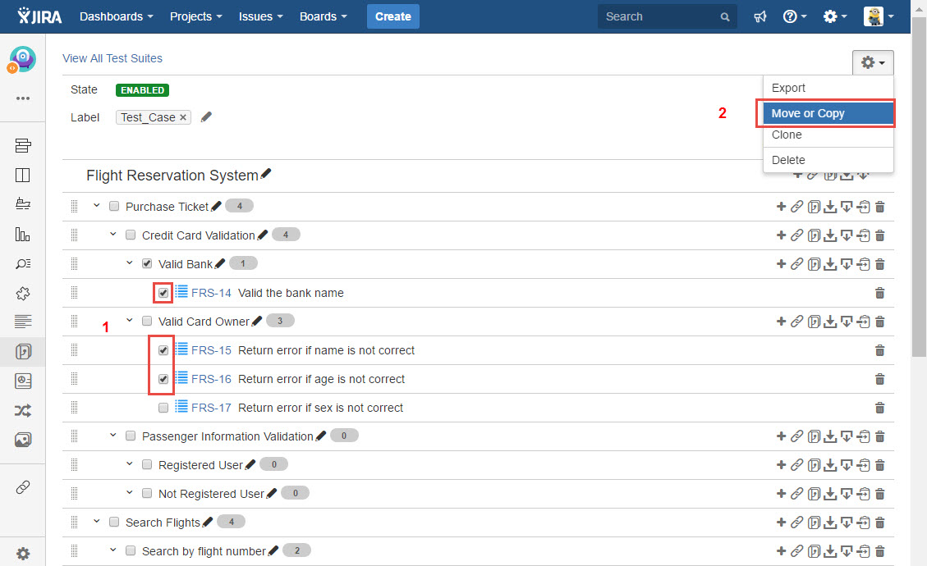Image resolution: width=927 pixels, height=566 pixels.
Task: Open the FRS-16 issue link
Action: click(x=211, y=379)
